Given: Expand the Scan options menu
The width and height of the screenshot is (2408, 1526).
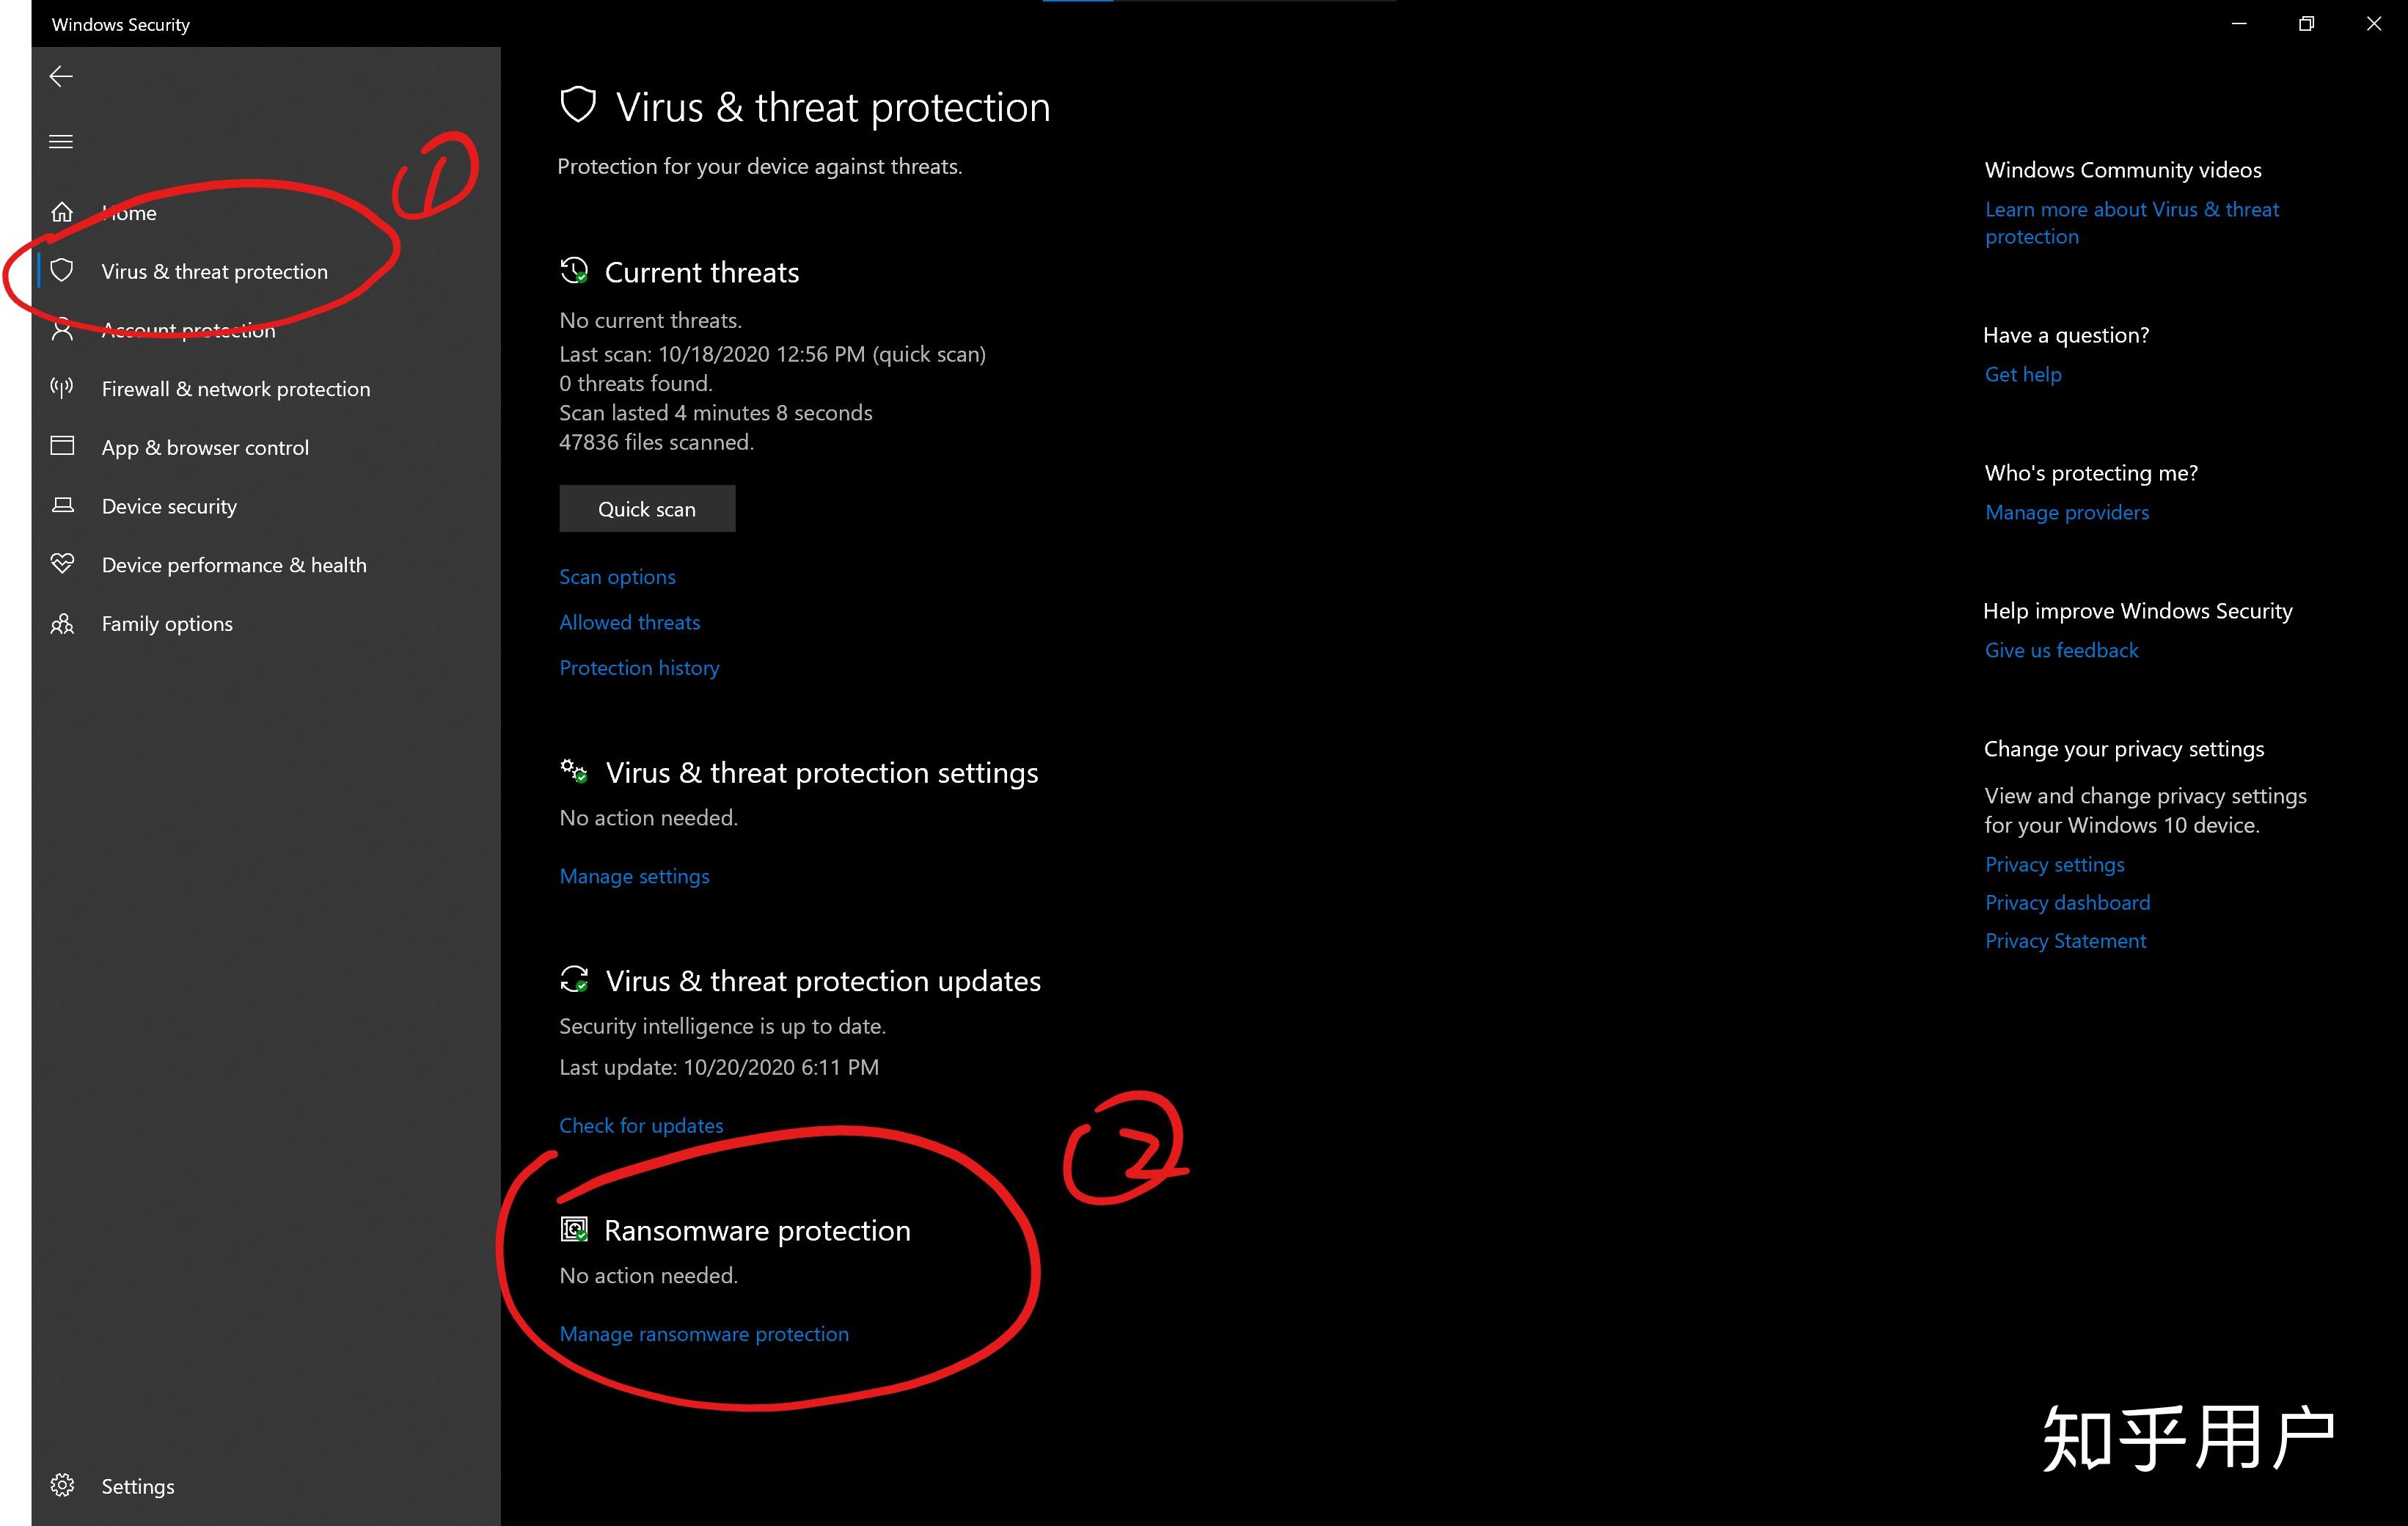Looking at the screenshot, I should pyautogui.click(x=616, y=576).
